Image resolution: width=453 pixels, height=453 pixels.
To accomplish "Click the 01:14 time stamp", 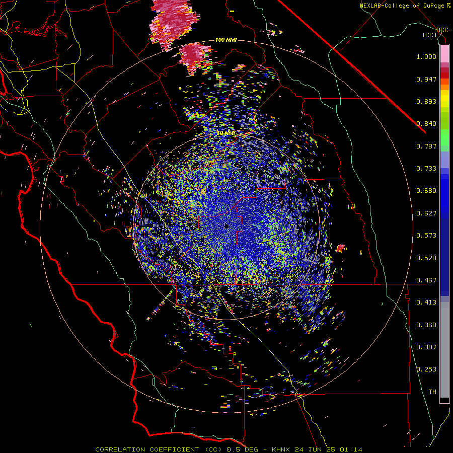I will pos(351,449).
